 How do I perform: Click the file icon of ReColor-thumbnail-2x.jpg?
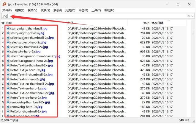pyautogui.click(x=8, y=111)
